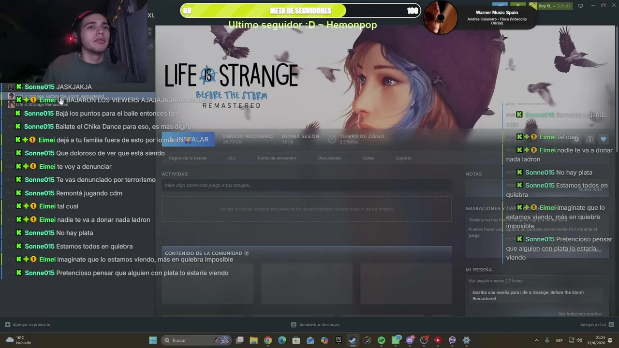Open the Guías tab
This screenshot has width=619, height=348.
click(368, 158)
